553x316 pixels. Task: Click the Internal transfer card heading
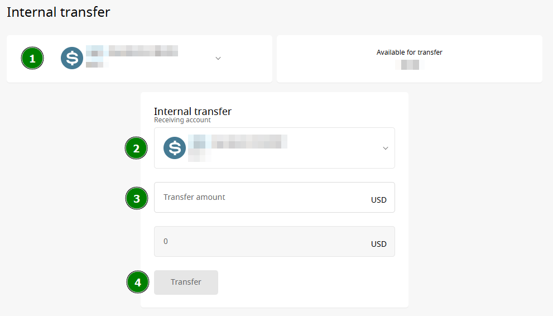pos(193,111)
